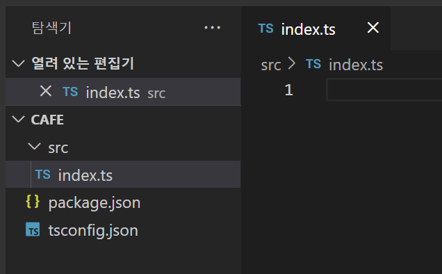442x274 pixels.
Task: Click the TS icon in open editors row
Action: (70, 92)
